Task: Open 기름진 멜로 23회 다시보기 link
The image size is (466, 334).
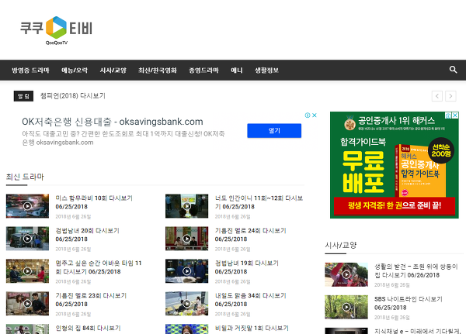Action: 91,300
